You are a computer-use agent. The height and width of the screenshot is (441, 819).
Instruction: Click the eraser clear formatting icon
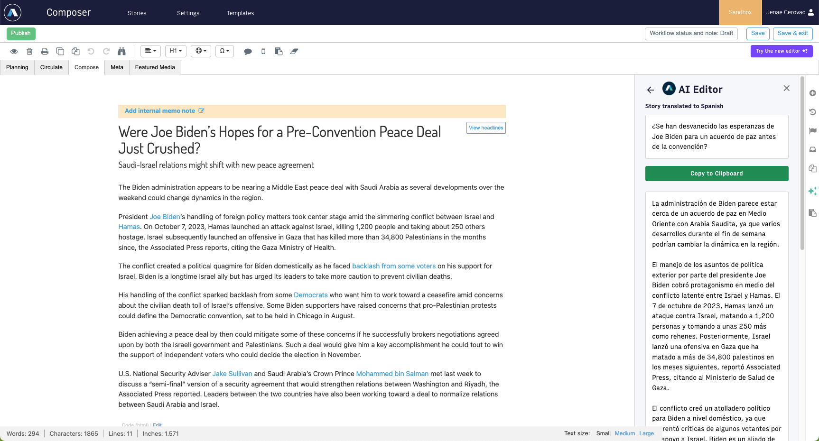294,51
